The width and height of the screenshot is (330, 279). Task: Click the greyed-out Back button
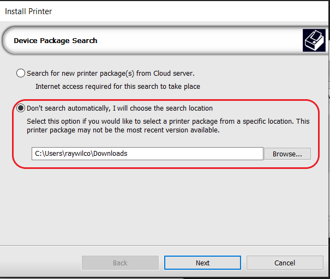[120, 263]
